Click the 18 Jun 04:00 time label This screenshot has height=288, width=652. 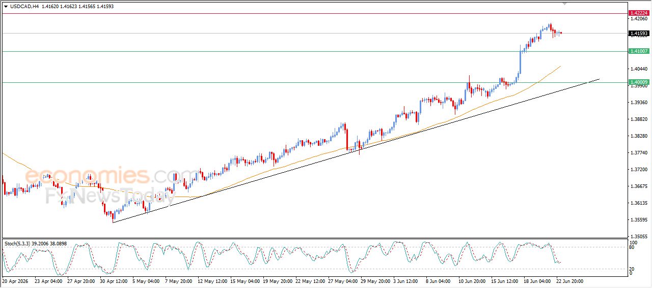coord(538,281)
